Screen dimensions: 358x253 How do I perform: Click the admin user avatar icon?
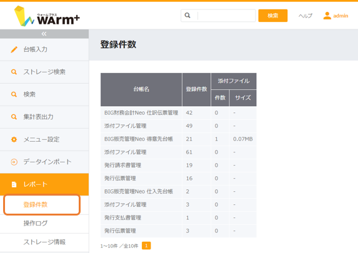tap(327, 16)
